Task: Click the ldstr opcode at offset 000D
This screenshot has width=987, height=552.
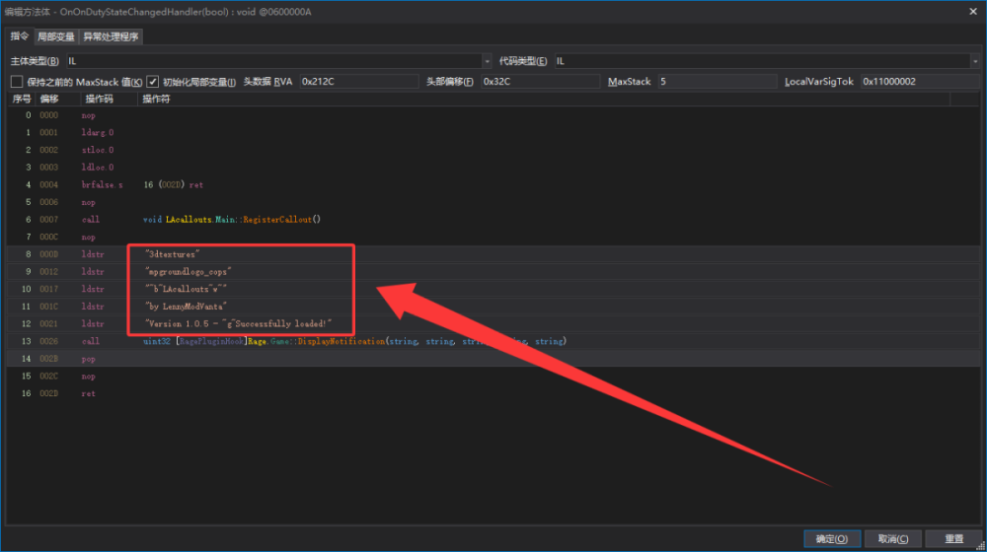Action: [x=93, y=254]
